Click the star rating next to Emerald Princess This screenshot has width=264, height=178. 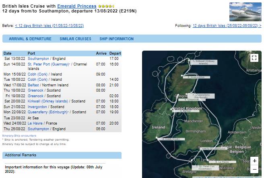point(106,6)
